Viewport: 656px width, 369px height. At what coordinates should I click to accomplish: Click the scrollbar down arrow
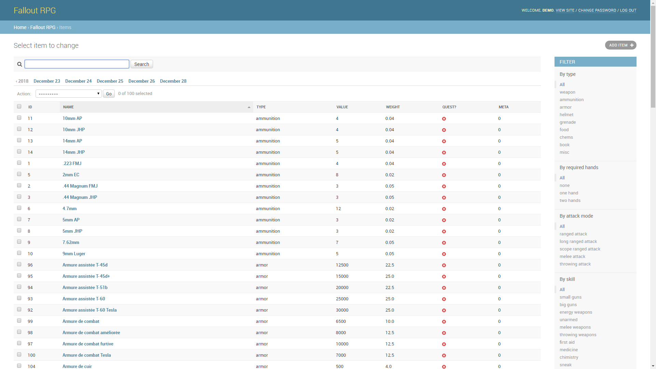653,366
